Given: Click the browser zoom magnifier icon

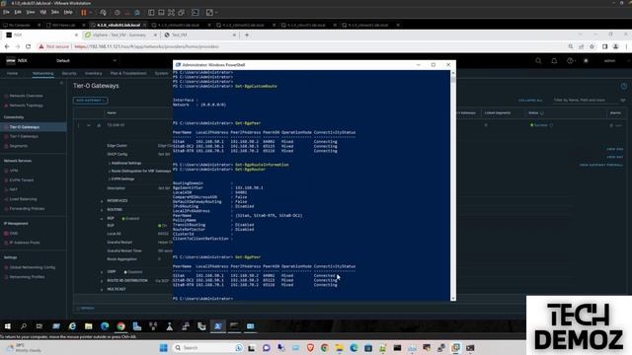Looking at the screenshot, I should 571,46.
